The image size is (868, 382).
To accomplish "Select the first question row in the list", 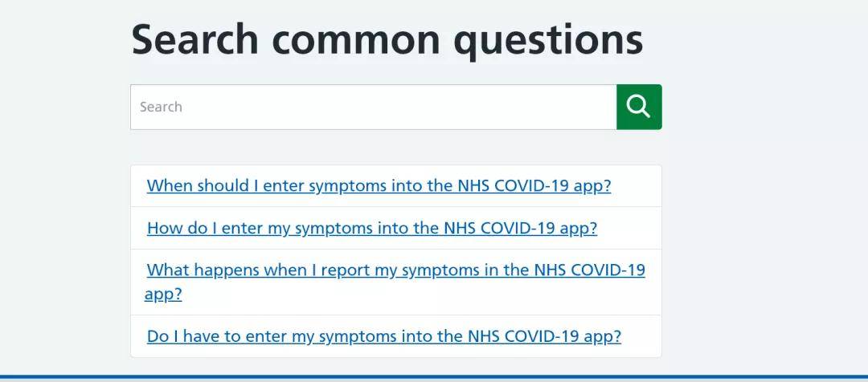I will (395, 186).
